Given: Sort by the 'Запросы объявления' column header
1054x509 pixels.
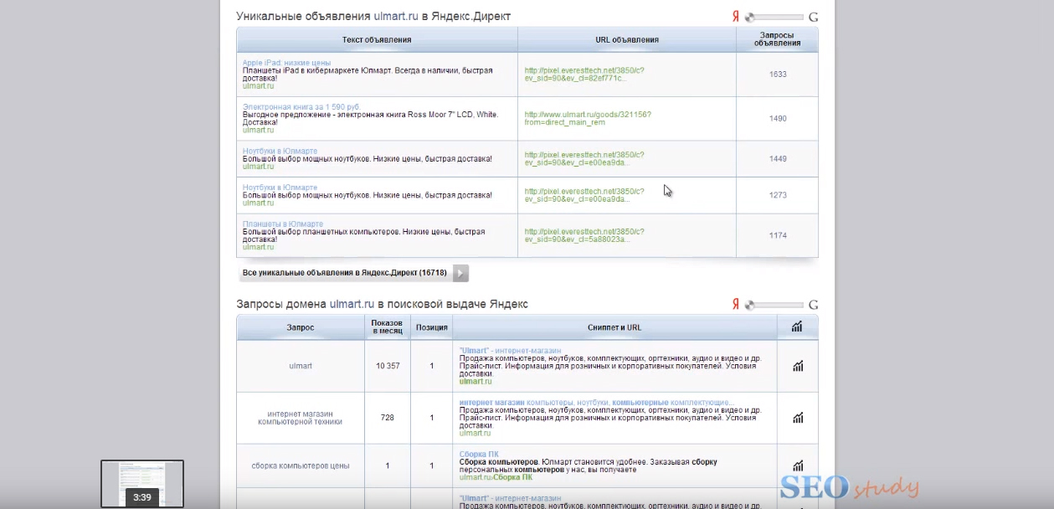Looking at the screenshot, I should (x=777, y=39).
